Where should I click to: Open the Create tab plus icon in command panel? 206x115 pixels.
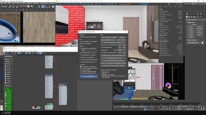187,14
